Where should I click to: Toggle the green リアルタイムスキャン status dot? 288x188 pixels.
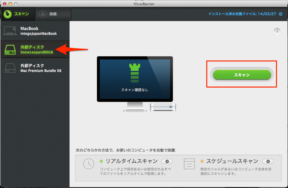pos(101,161)
